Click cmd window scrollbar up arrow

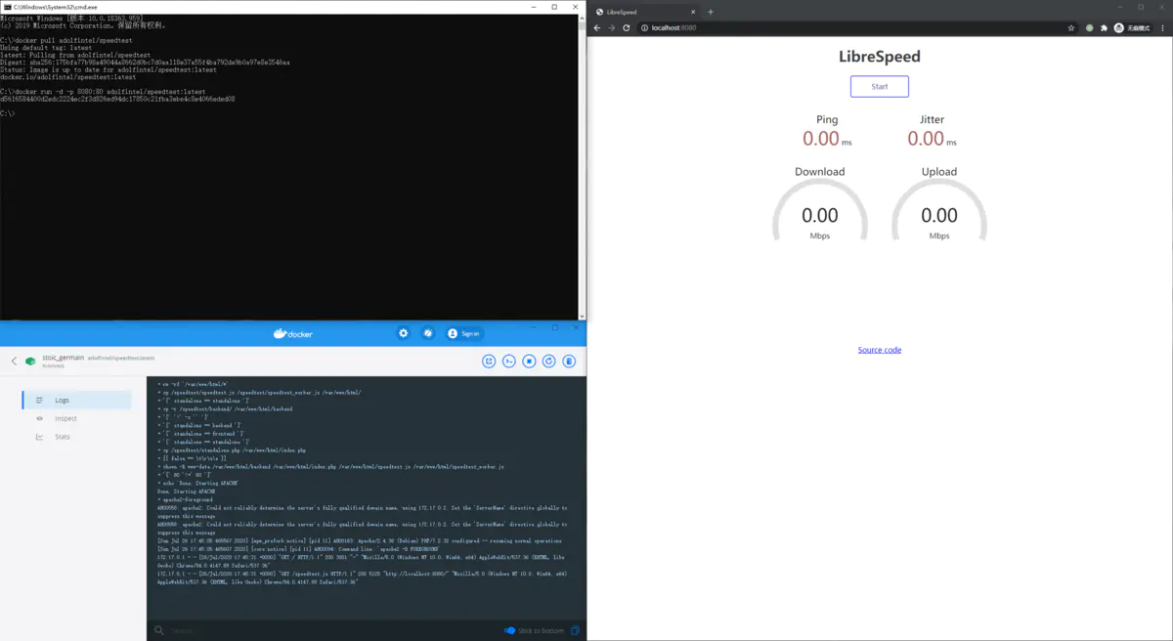(x=582, y=18)
